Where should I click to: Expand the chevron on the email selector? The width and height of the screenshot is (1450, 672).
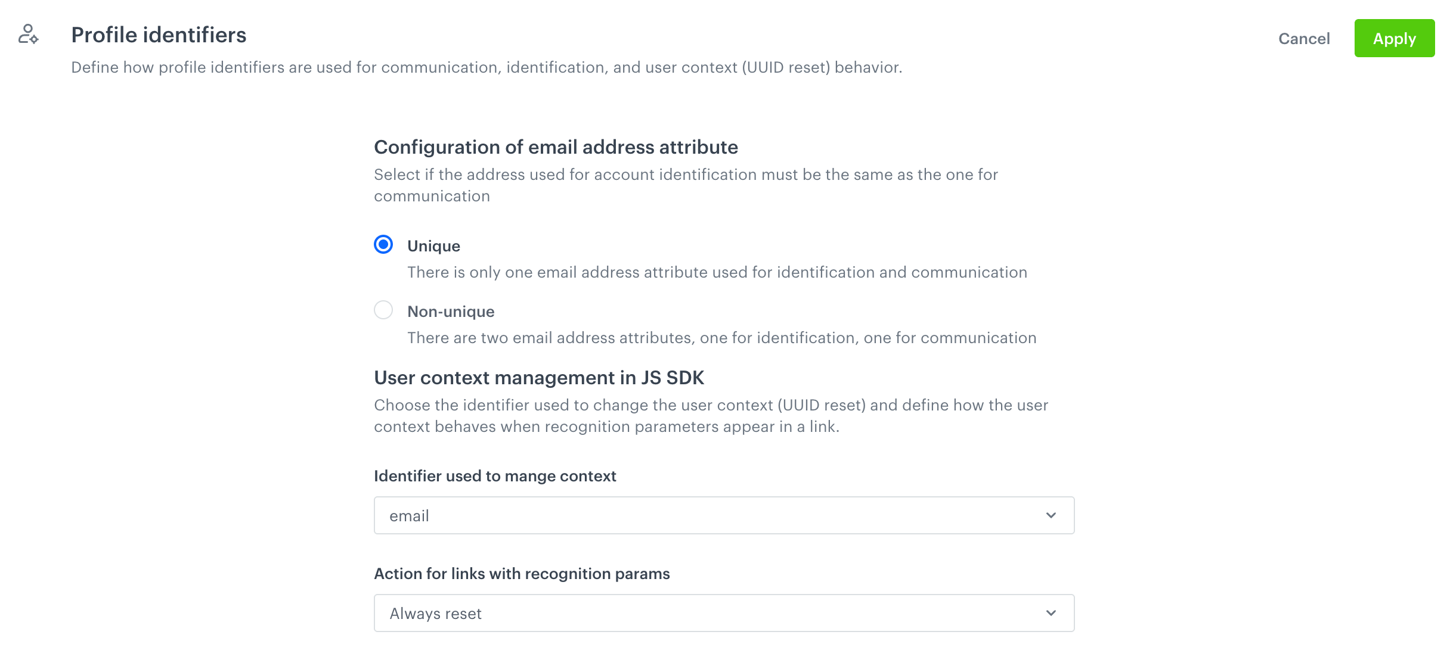click(1051, 515)
